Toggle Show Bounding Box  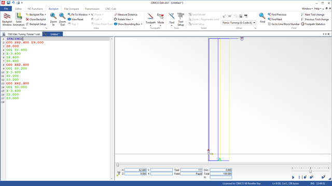128,24
